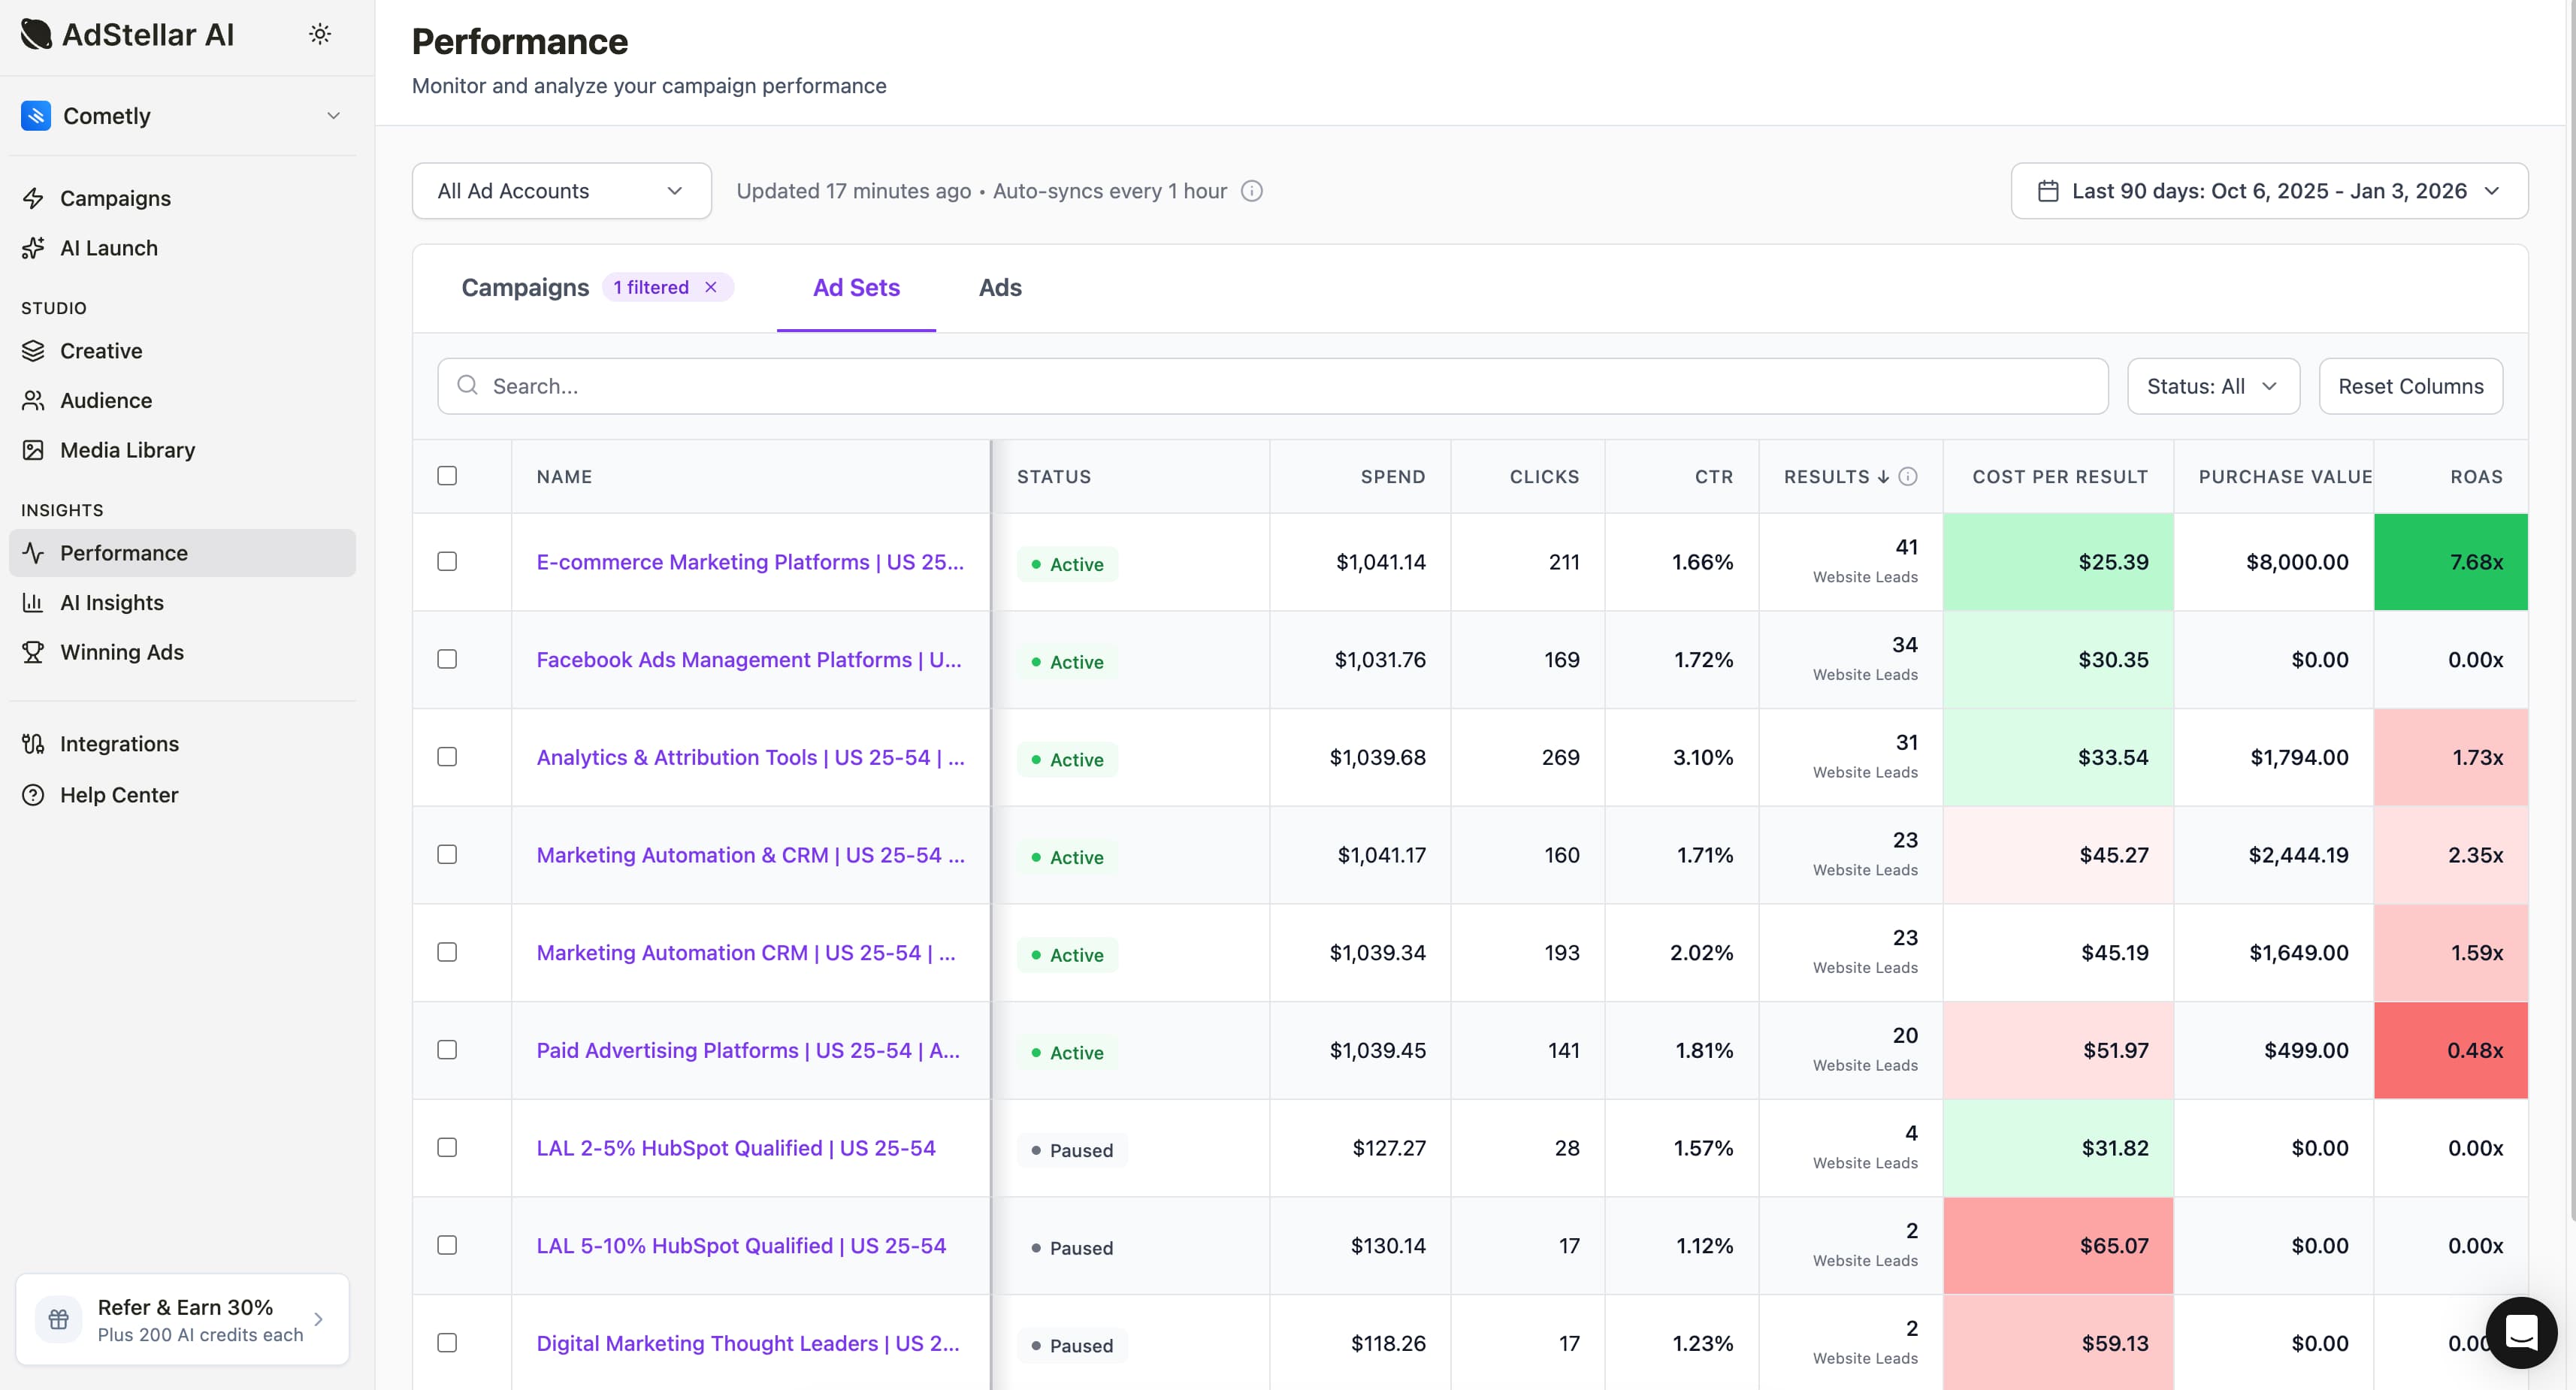Check the select-all checkbox in table header

(447, 475)
